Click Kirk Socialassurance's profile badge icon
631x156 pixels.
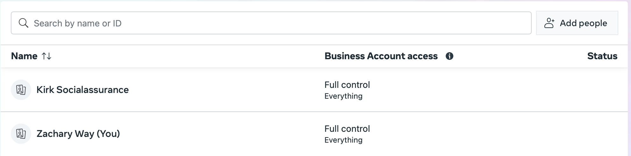(21, 90)
